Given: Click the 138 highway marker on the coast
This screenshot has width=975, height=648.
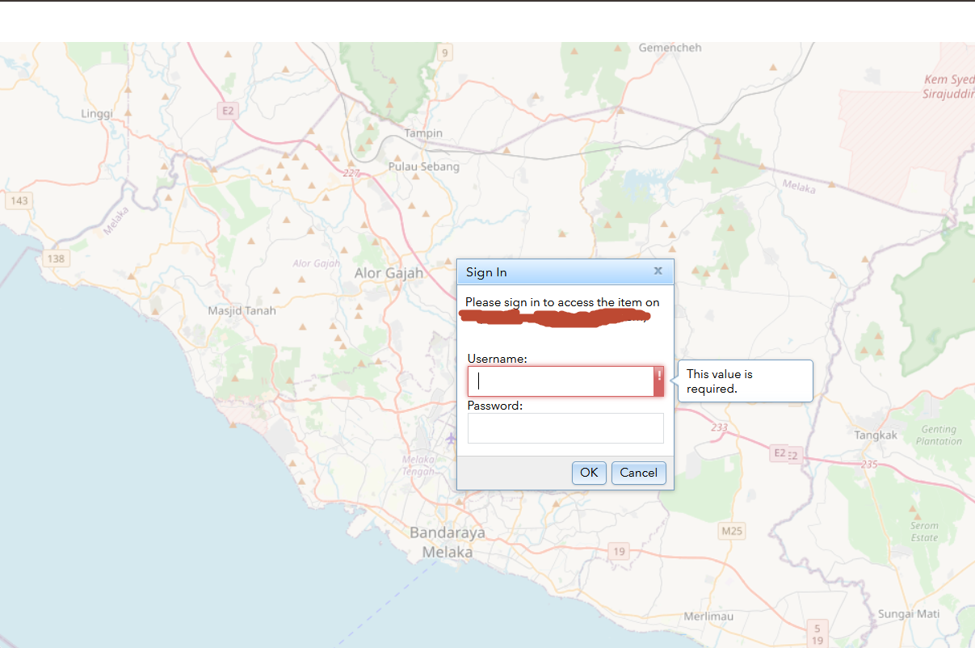Looking at the screenshot, I should pyautogui.click(x=55, y=259).
